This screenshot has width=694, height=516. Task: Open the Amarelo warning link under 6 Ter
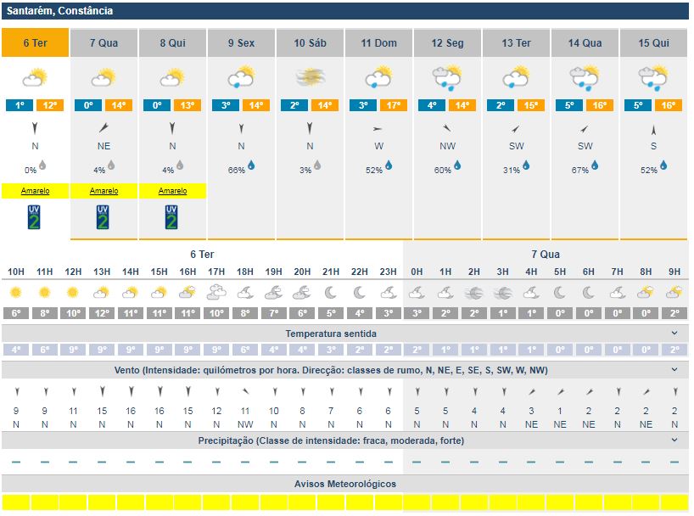point(35,191)
